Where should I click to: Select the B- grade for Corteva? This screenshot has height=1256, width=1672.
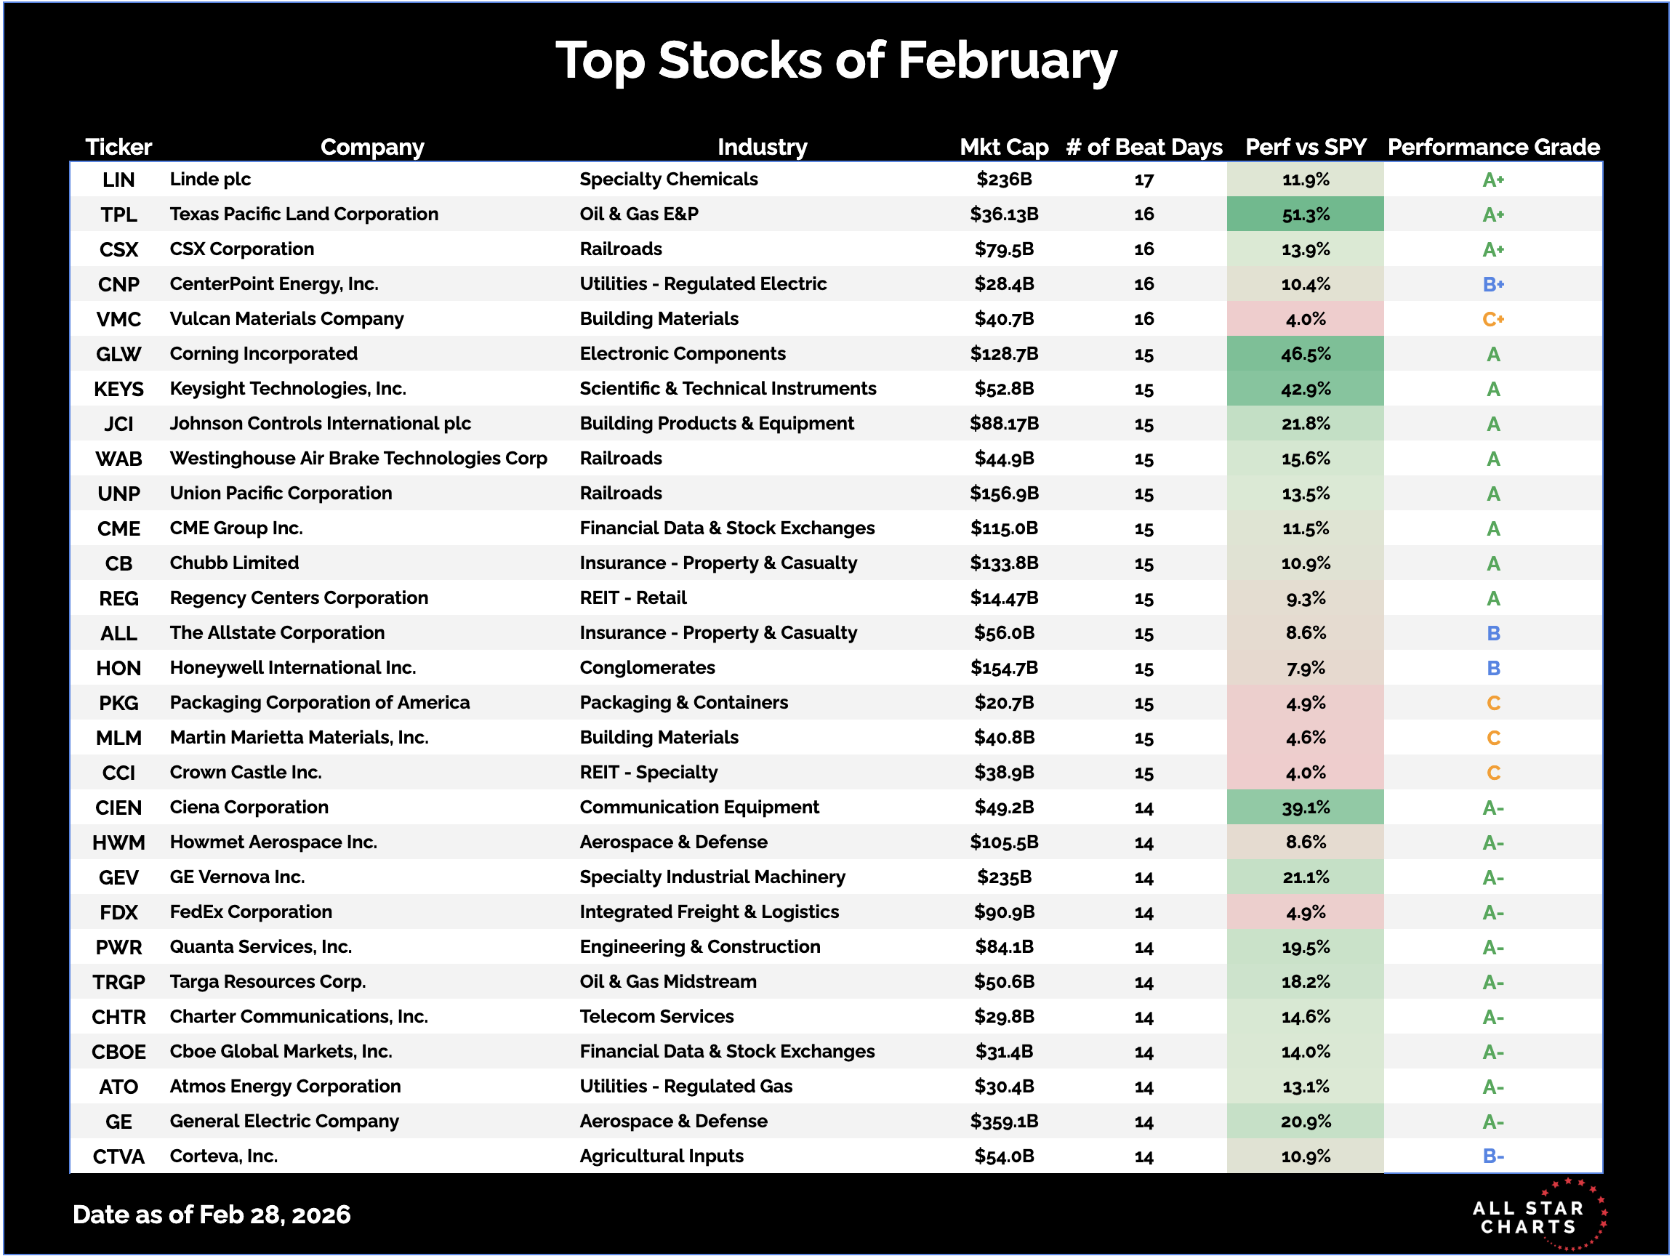coord(1493,1156)
